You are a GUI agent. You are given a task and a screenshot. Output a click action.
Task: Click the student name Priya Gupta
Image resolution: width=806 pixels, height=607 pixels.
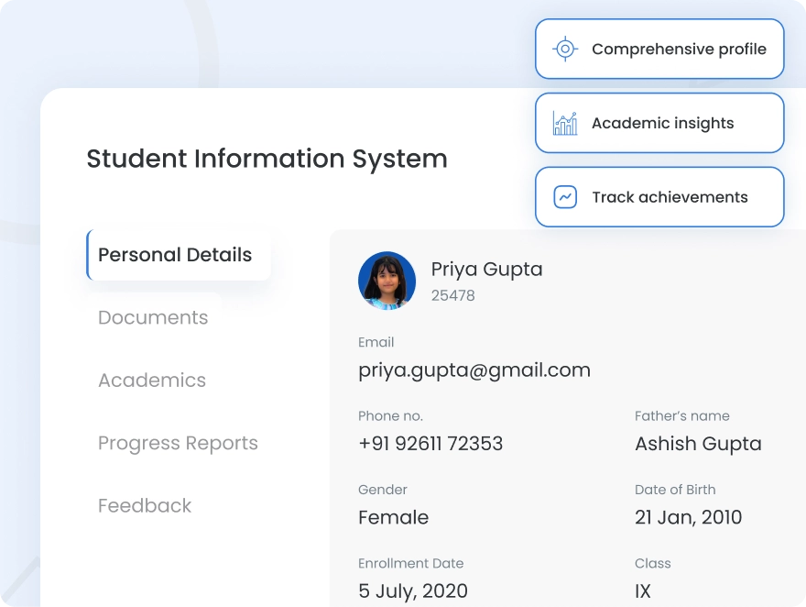pyautogui.click(x=486, y=270)
